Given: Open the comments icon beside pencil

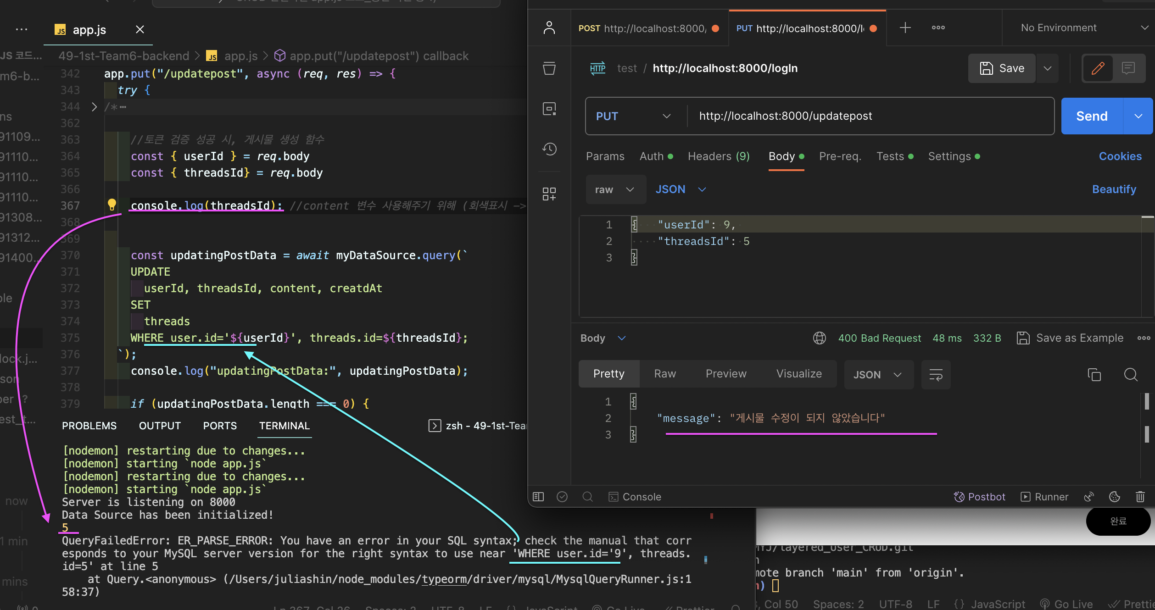Looking at the screenshot, I should (x=1128, y=68).
